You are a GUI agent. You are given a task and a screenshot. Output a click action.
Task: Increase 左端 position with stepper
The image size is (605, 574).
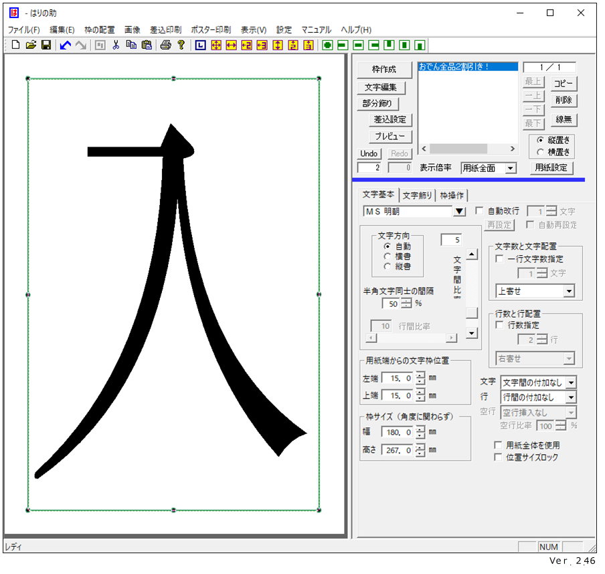point(420,375)
